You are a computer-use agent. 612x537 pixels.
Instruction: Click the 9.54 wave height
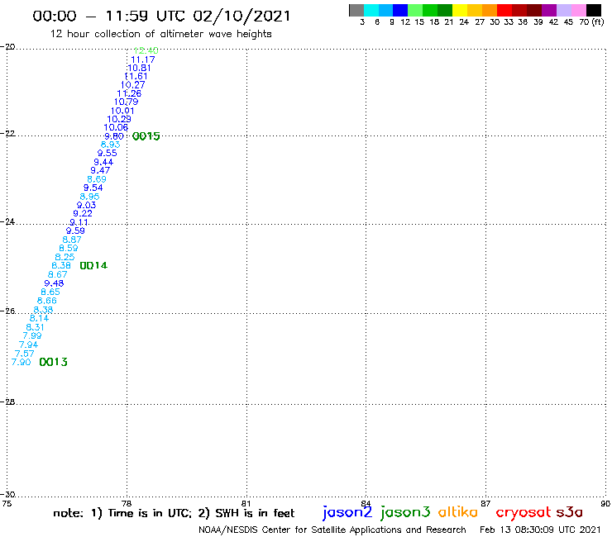click(93, 188)
